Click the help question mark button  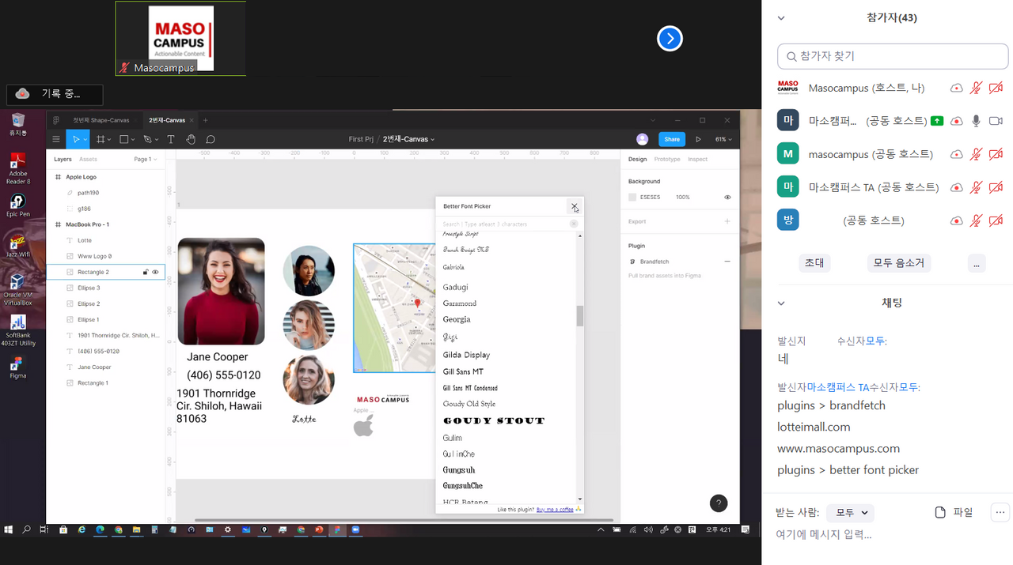pos(718,503)
